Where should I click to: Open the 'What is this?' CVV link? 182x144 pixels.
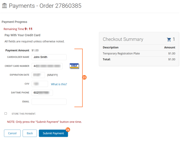tap(59, 84)
